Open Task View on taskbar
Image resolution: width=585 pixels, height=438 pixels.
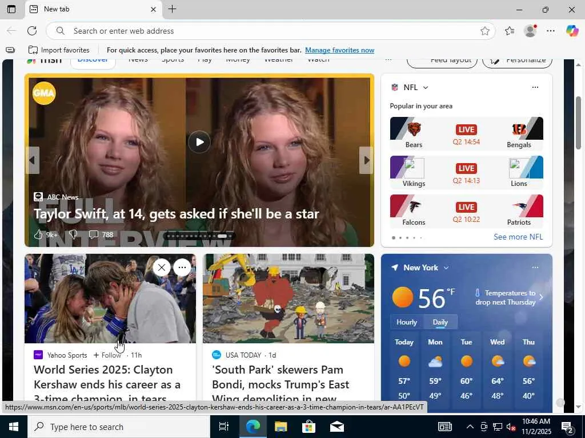tap(224, 427)
